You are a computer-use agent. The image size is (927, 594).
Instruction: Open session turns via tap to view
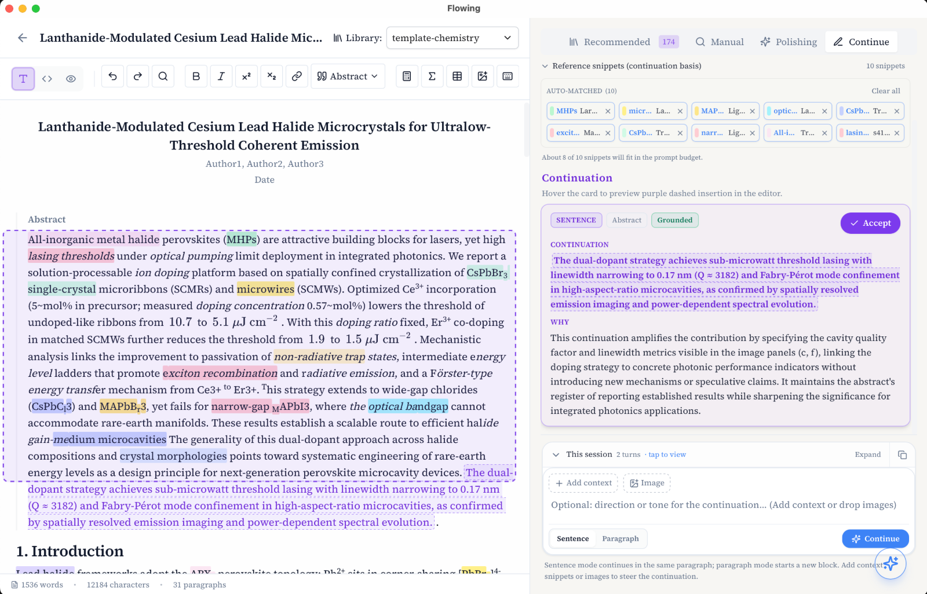[x=667, y=454]
